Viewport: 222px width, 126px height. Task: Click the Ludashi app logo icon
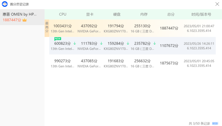[5, 4]
